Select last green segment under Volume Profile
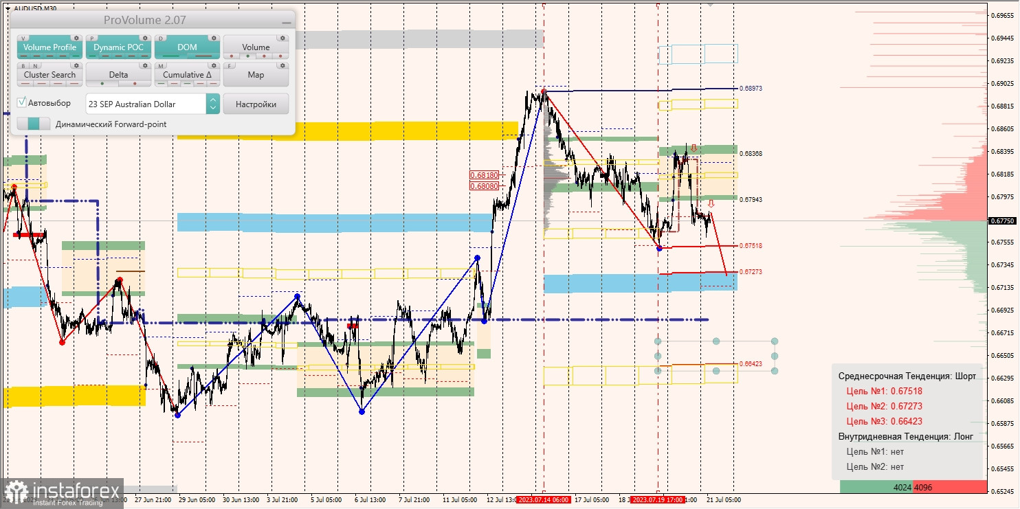This screenshot has width=1020, height=509. (76, 56)
